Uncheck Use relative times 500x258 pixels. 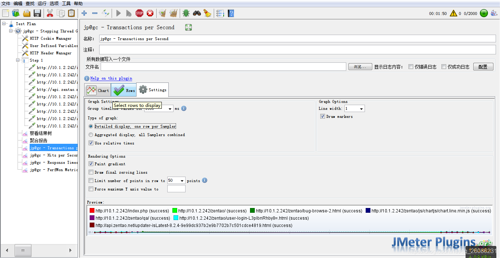click(x=91, y=143)
